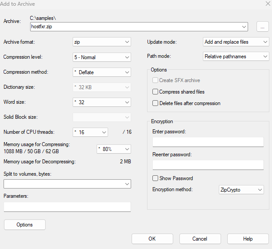Confirm with the OK button

(x=152, y=239)
